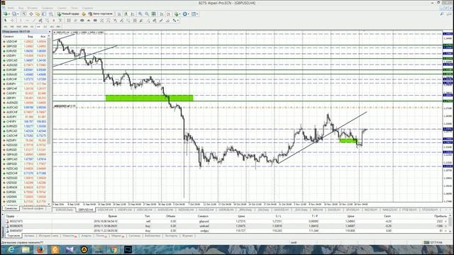Screen dimensions: 454x255
Task: Expand the New Chart dropdown arrow
Action: [x=9, y=14]
